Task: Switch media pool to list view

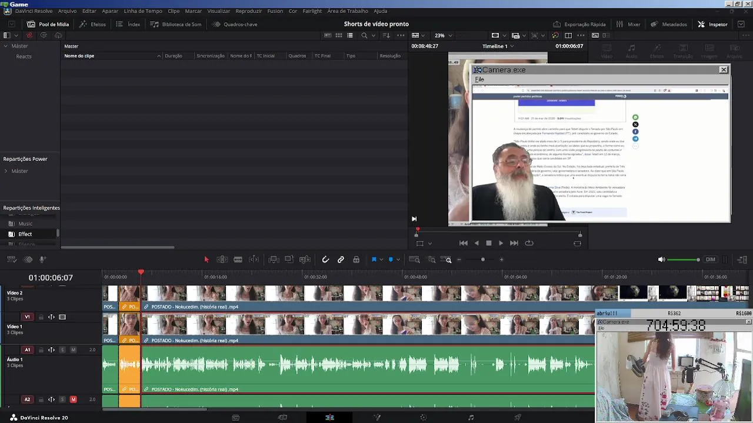Action: point(350,36)
